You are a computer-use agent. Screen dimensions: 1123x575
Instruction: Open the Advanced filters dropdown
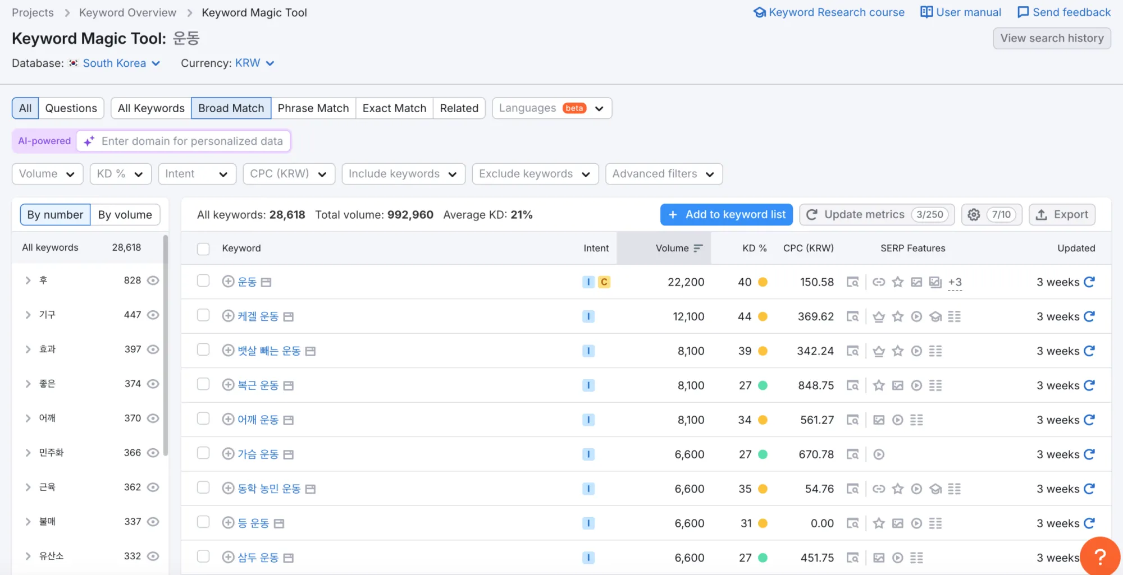point(664,174)
